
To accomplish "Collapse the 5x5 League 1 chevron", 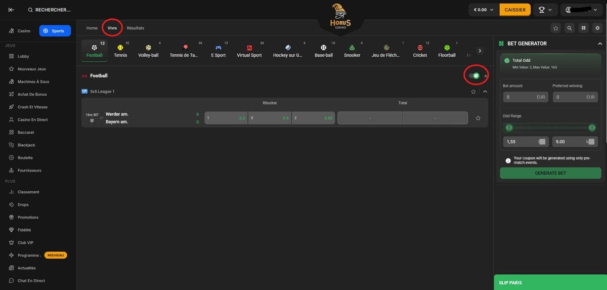I will [485, 92].
